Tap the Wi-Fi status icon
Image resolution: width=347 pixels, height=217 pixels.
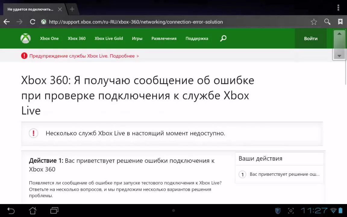[x=333, y=211]
